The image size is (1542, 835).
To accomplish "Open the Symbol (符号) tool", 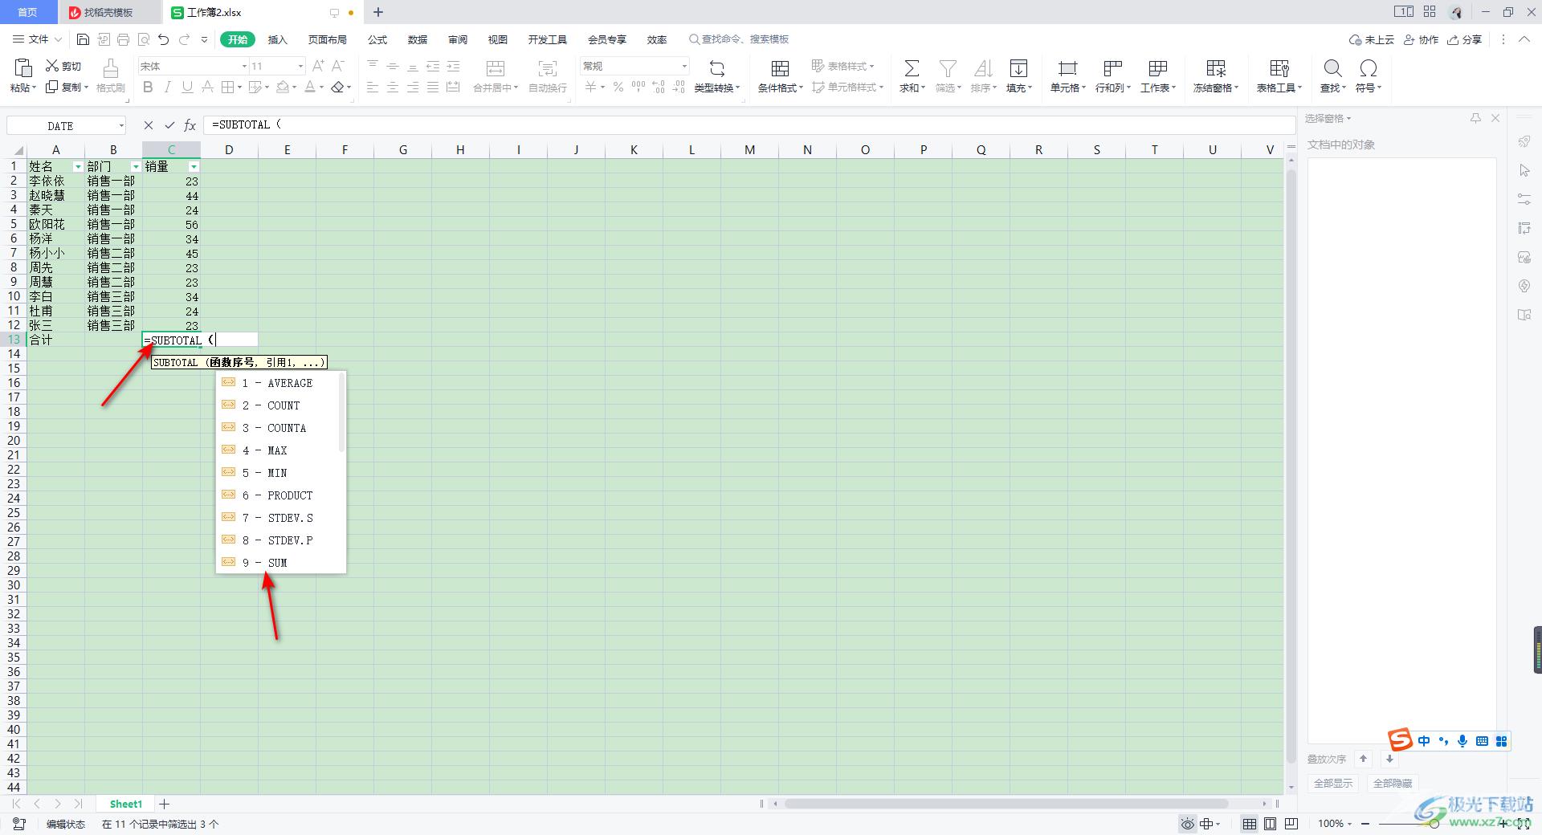I will tap(1369, 76).
